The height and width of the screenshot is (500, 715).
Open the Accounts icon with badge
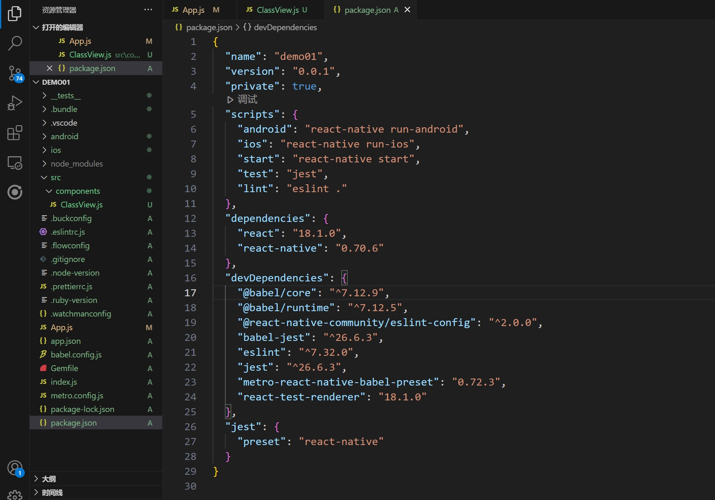click(15, 468)
